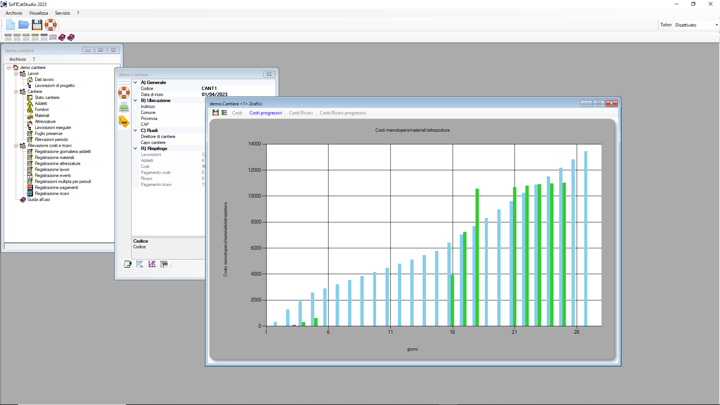Click the printer icon in demo.Cantiere panel
The height and width of the screenshot is (405, 720).
tap(124, 107)
